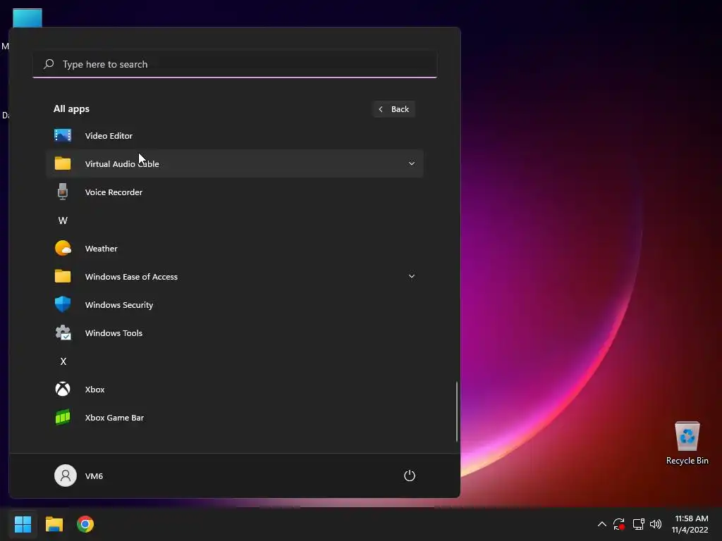Open the Video Editor app icon
This screenshot has height=541, width=722.
pos(63,135)
